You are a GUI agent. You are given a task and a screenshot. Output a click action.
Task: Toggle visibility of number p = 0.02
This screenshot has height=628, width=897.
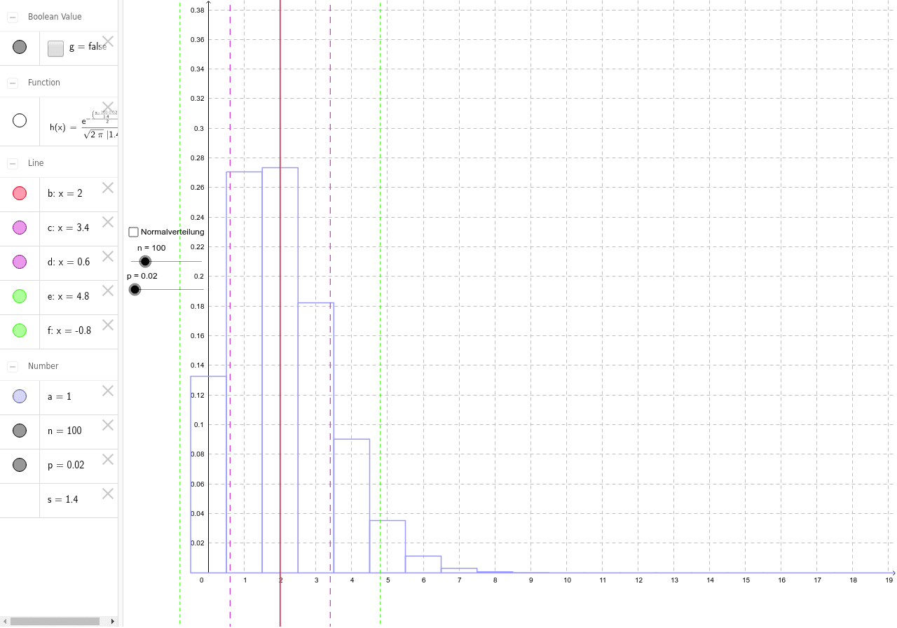20,465
